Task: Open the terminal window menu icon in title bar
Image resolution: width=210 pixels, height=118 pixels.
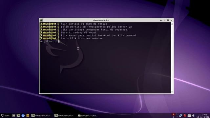Action: (x=41, y=20)
